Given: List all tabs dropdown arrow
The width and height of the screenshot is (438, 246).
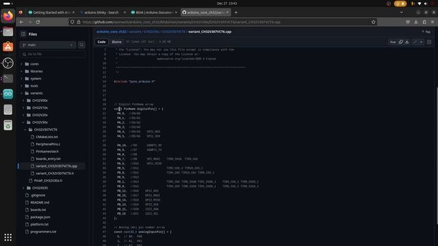Looking at the screenshot, I should pos(402,12).
